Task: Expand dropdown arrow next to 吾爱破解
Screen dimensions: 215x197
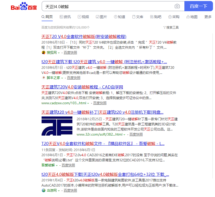Action: 57,165
